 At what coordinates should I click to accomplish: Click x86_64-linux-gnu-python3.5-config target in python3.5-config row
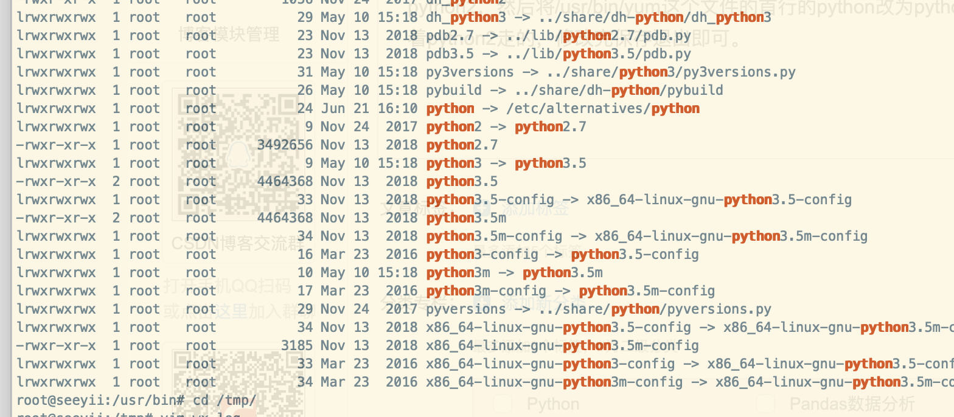(719, 199)
